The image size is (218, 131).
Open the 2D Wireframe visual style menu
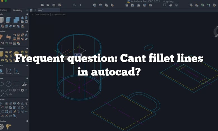58,14
